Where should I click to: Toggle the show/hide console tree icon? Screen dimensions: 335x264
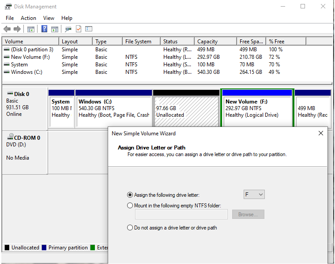pyautogui.click(x=31, y=29)
